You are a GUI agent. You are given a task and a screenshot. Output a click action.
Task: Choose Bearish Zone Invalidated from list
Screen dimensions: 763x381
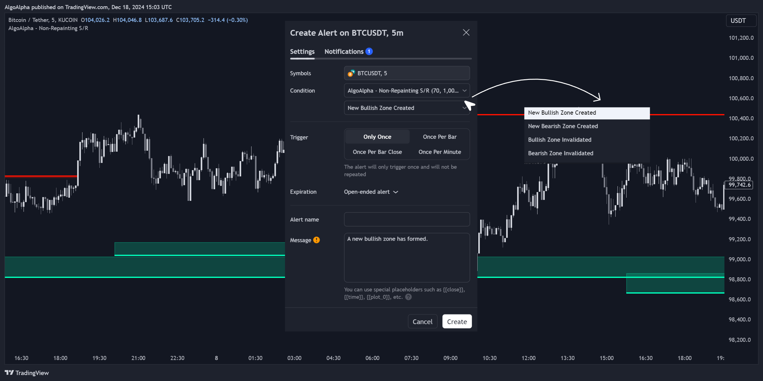tap(587, 153)
